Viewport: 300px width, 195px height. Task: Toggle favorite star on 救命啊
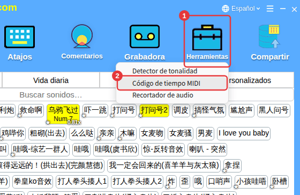[20, 116]
